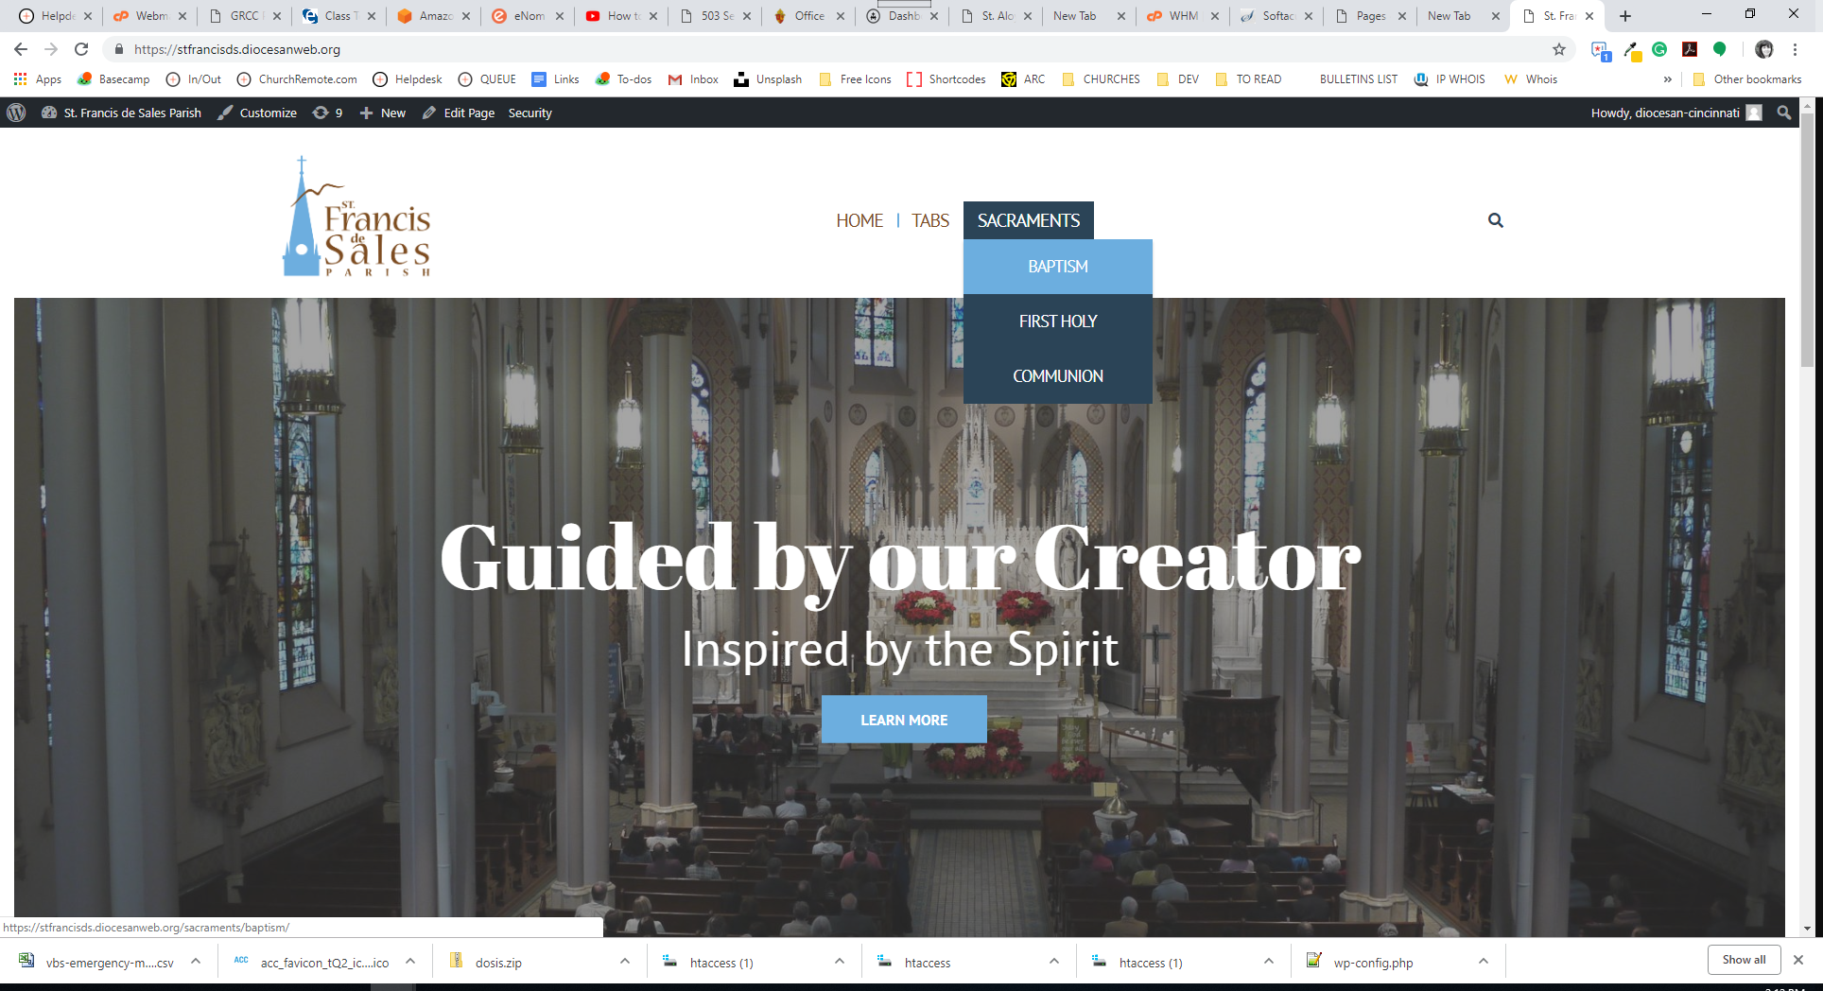This screenshot has height=991, width=1823.
Task: Open the SACRAMENTS menu item
Action: (x=1028, y=220)
